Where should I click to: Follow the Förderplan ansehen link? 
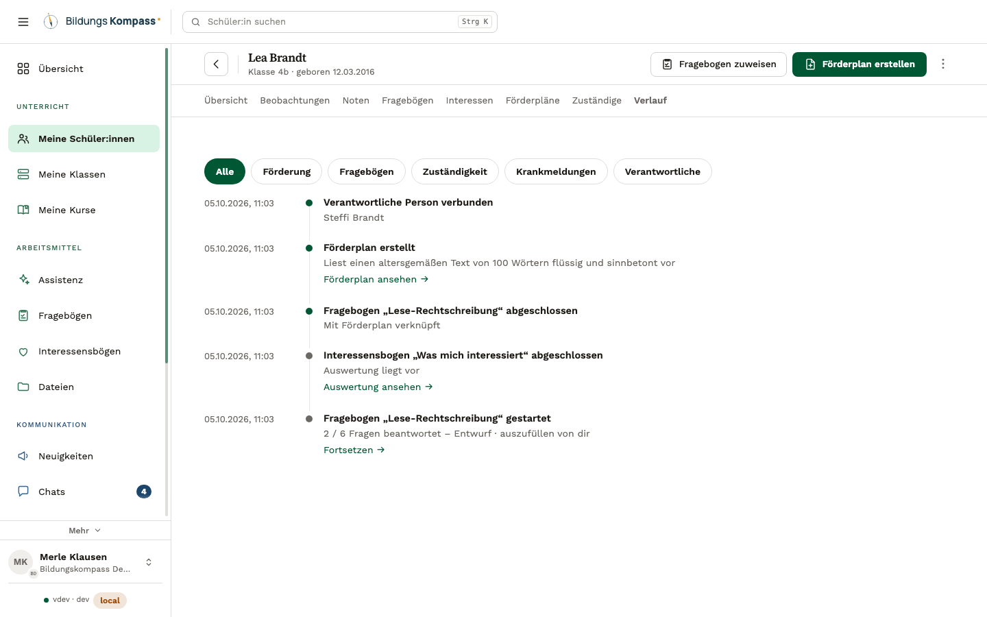[376, 279]
